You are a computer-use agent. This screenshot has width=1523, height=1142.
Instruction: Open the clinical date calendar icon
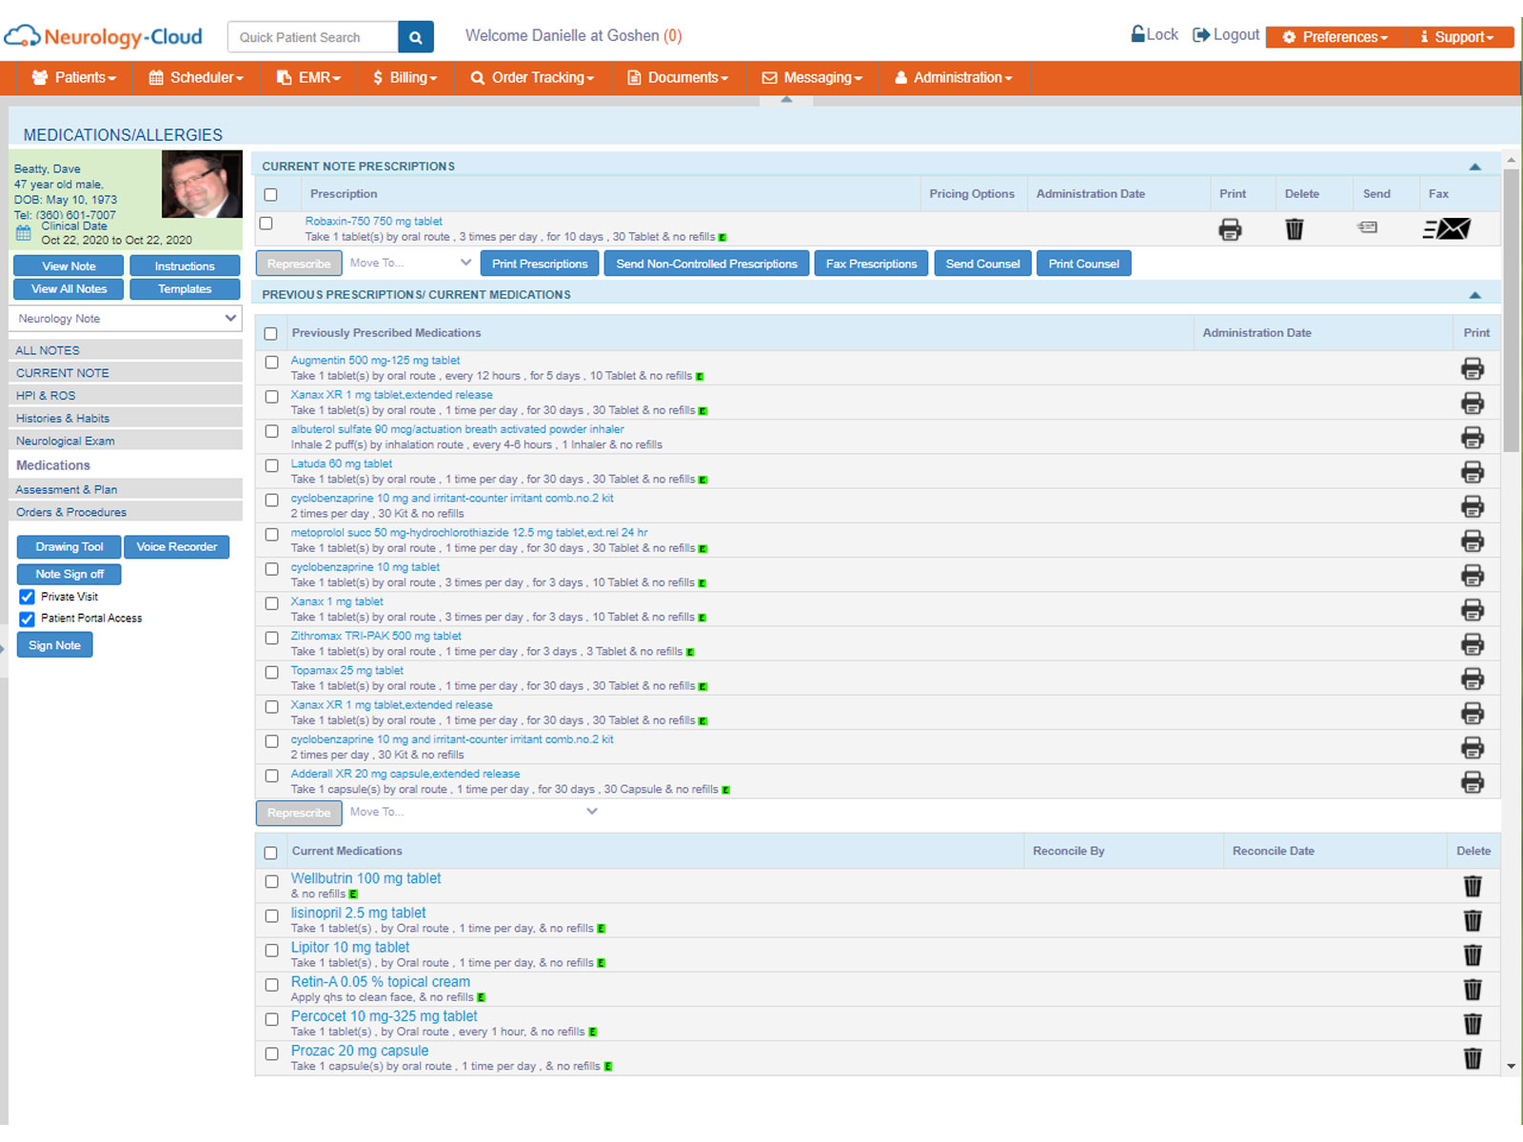click(x=24, y=232)
